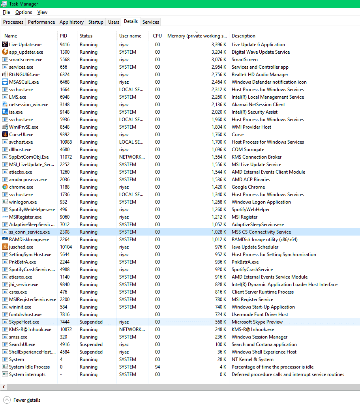Screen dimensions: 360x408
Task: Click the SearchUI.exe icon
Action: pos(5,344)
